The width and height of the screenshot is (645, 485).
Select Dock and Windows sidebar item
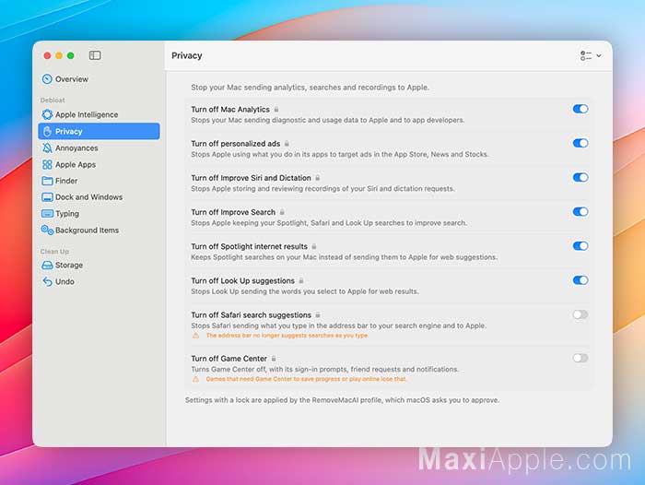[x=99, y=197]
